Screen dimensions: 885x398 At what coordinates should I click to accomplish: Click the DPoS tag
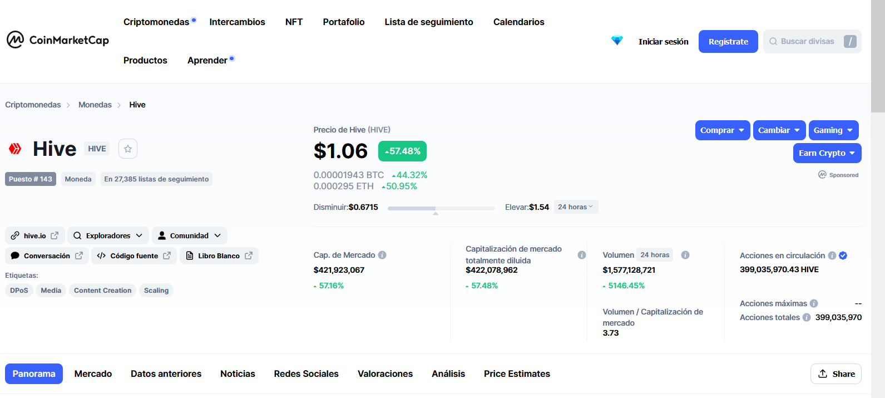19,291
